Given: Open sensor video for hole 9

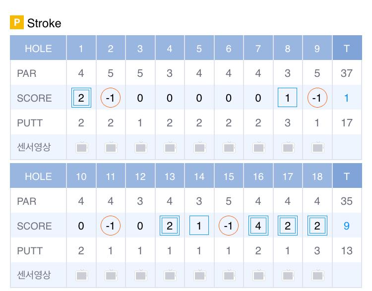Looking at the screenshot, I should (x=317, y=147).
